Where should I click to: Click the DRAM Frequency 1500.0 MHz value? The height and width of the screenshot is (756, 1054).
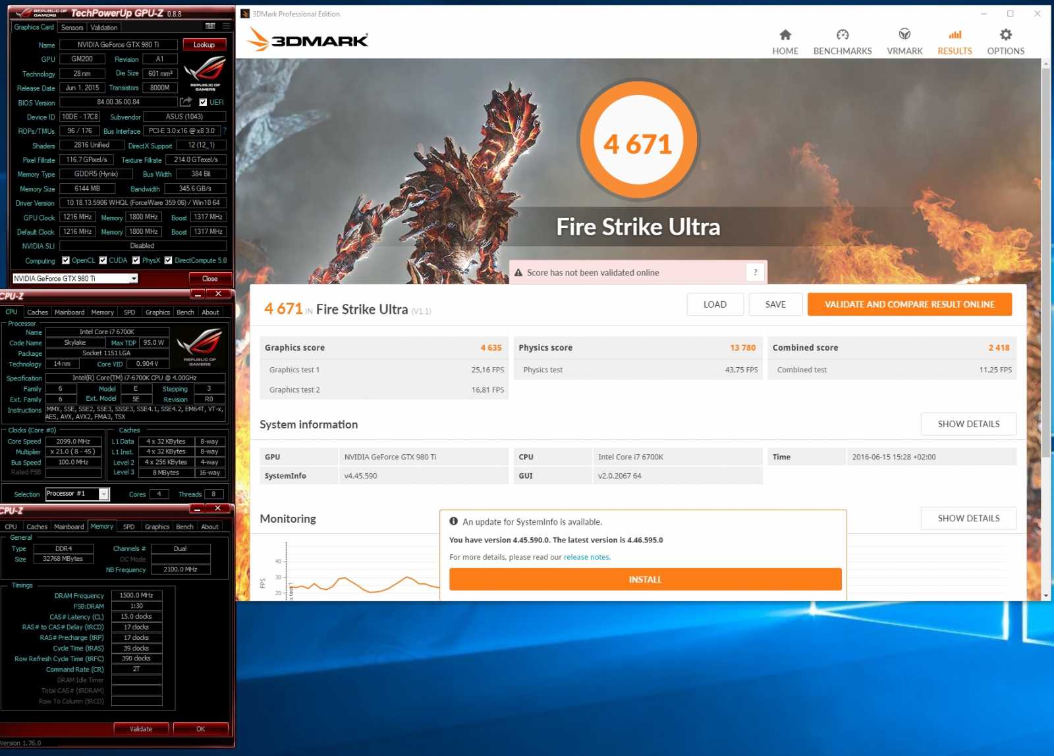tap(136, 595)
